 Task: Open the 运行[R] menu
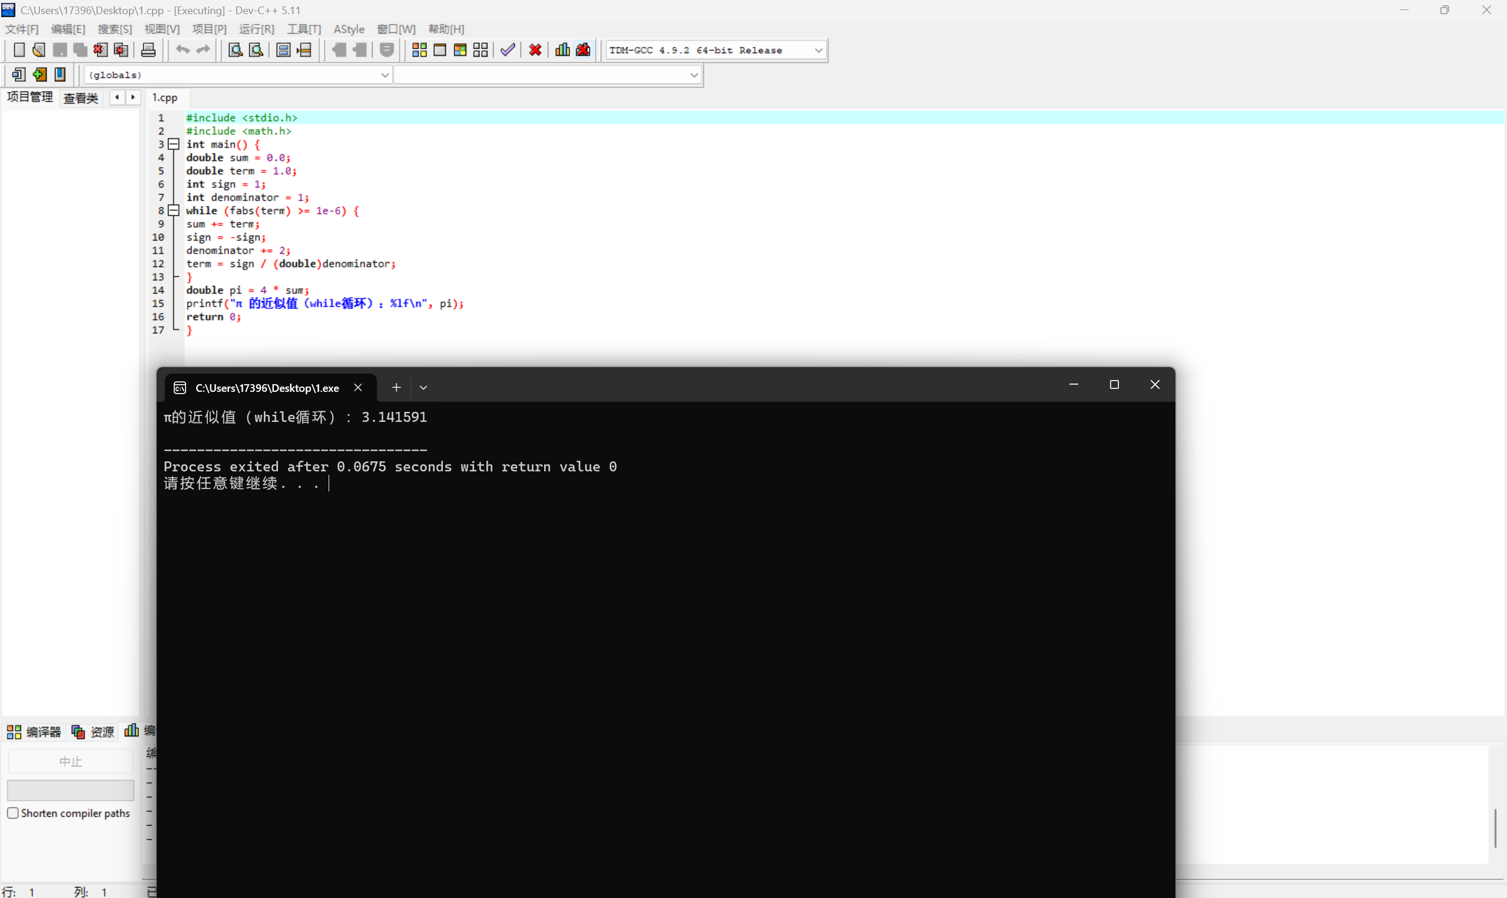[256, 29]
